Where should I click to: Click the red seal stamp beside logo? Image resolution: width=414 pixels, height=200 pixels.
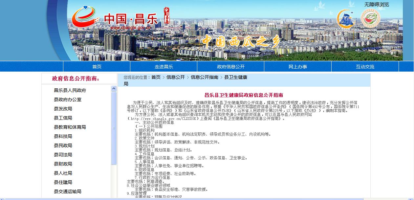(167, 16)
